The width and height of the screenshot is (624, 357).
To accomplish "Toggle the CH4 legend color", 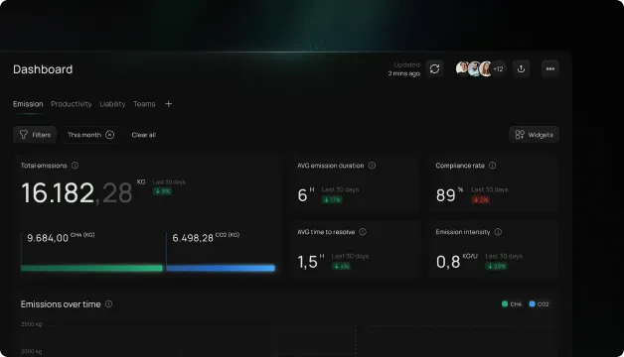I will click(x=505, y=303).
